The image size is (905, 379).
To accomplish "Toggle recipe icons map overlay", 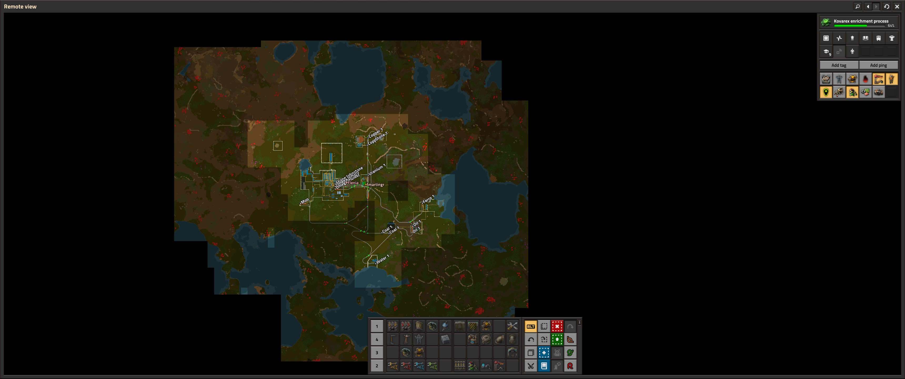I will (866, 92).
